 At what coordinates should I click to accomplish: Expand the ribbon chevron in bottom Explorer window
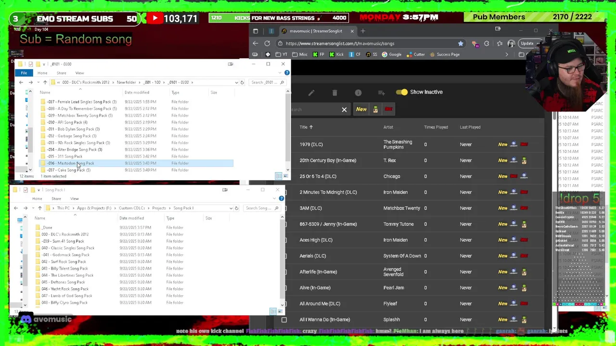[275, 198]
